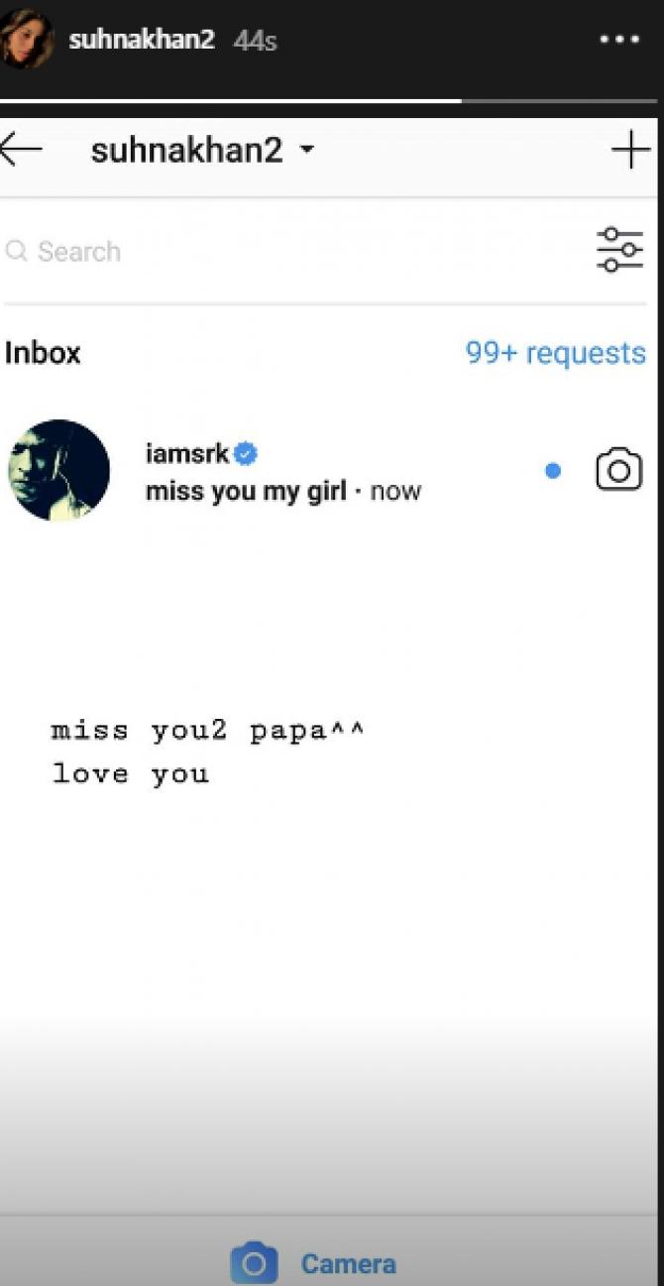This screenshot has height=1286, width=664.
Task: Tap the back arrow icon
Action: [x=22, y=151]
